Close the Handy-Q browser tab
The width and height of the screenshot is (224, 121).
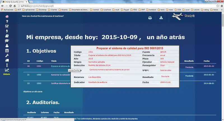coord(26,2)
